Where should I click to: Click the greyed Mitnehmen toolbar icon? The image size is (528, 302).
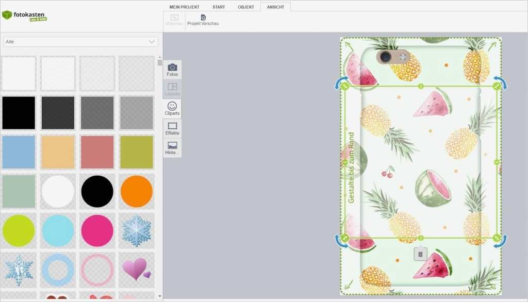tap(174, 20)
